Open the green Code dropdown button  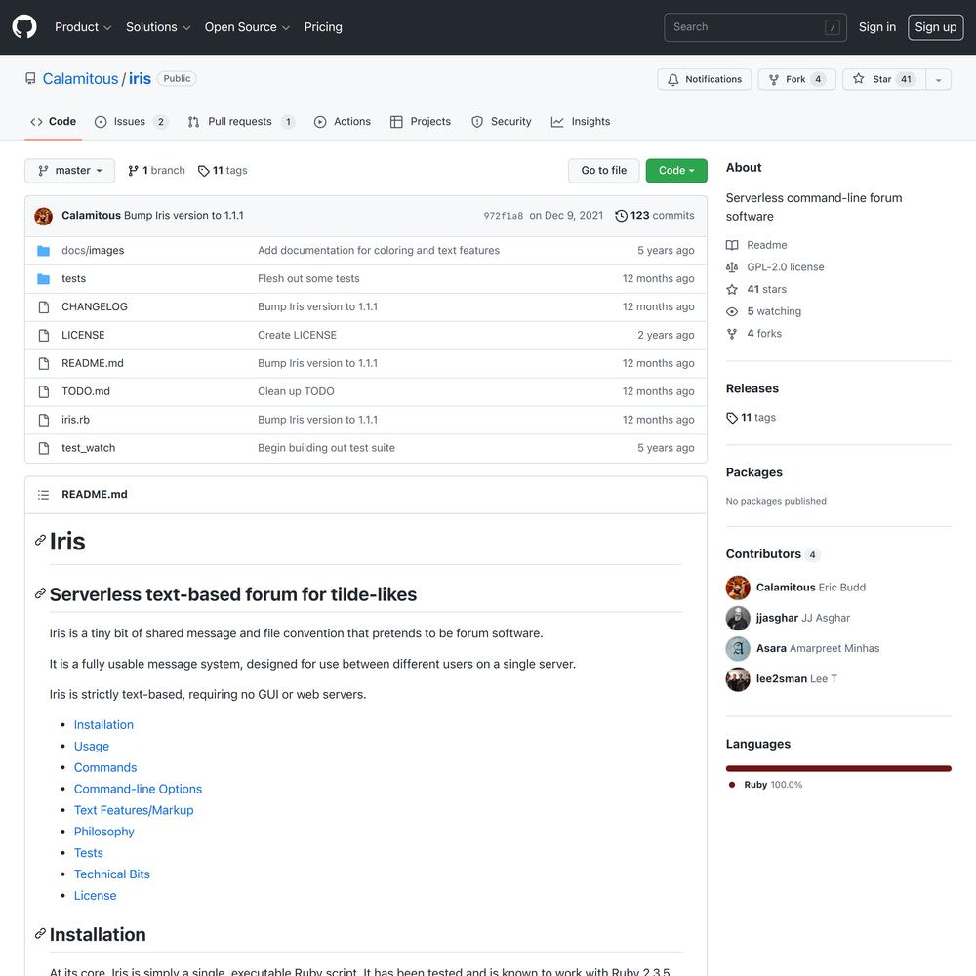pos(676,171)
